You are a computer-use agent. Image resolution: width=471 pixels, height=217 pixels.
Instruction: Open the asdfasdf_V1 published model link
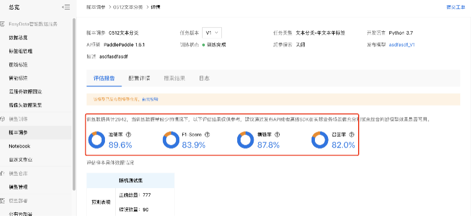[x=402, y=45]
